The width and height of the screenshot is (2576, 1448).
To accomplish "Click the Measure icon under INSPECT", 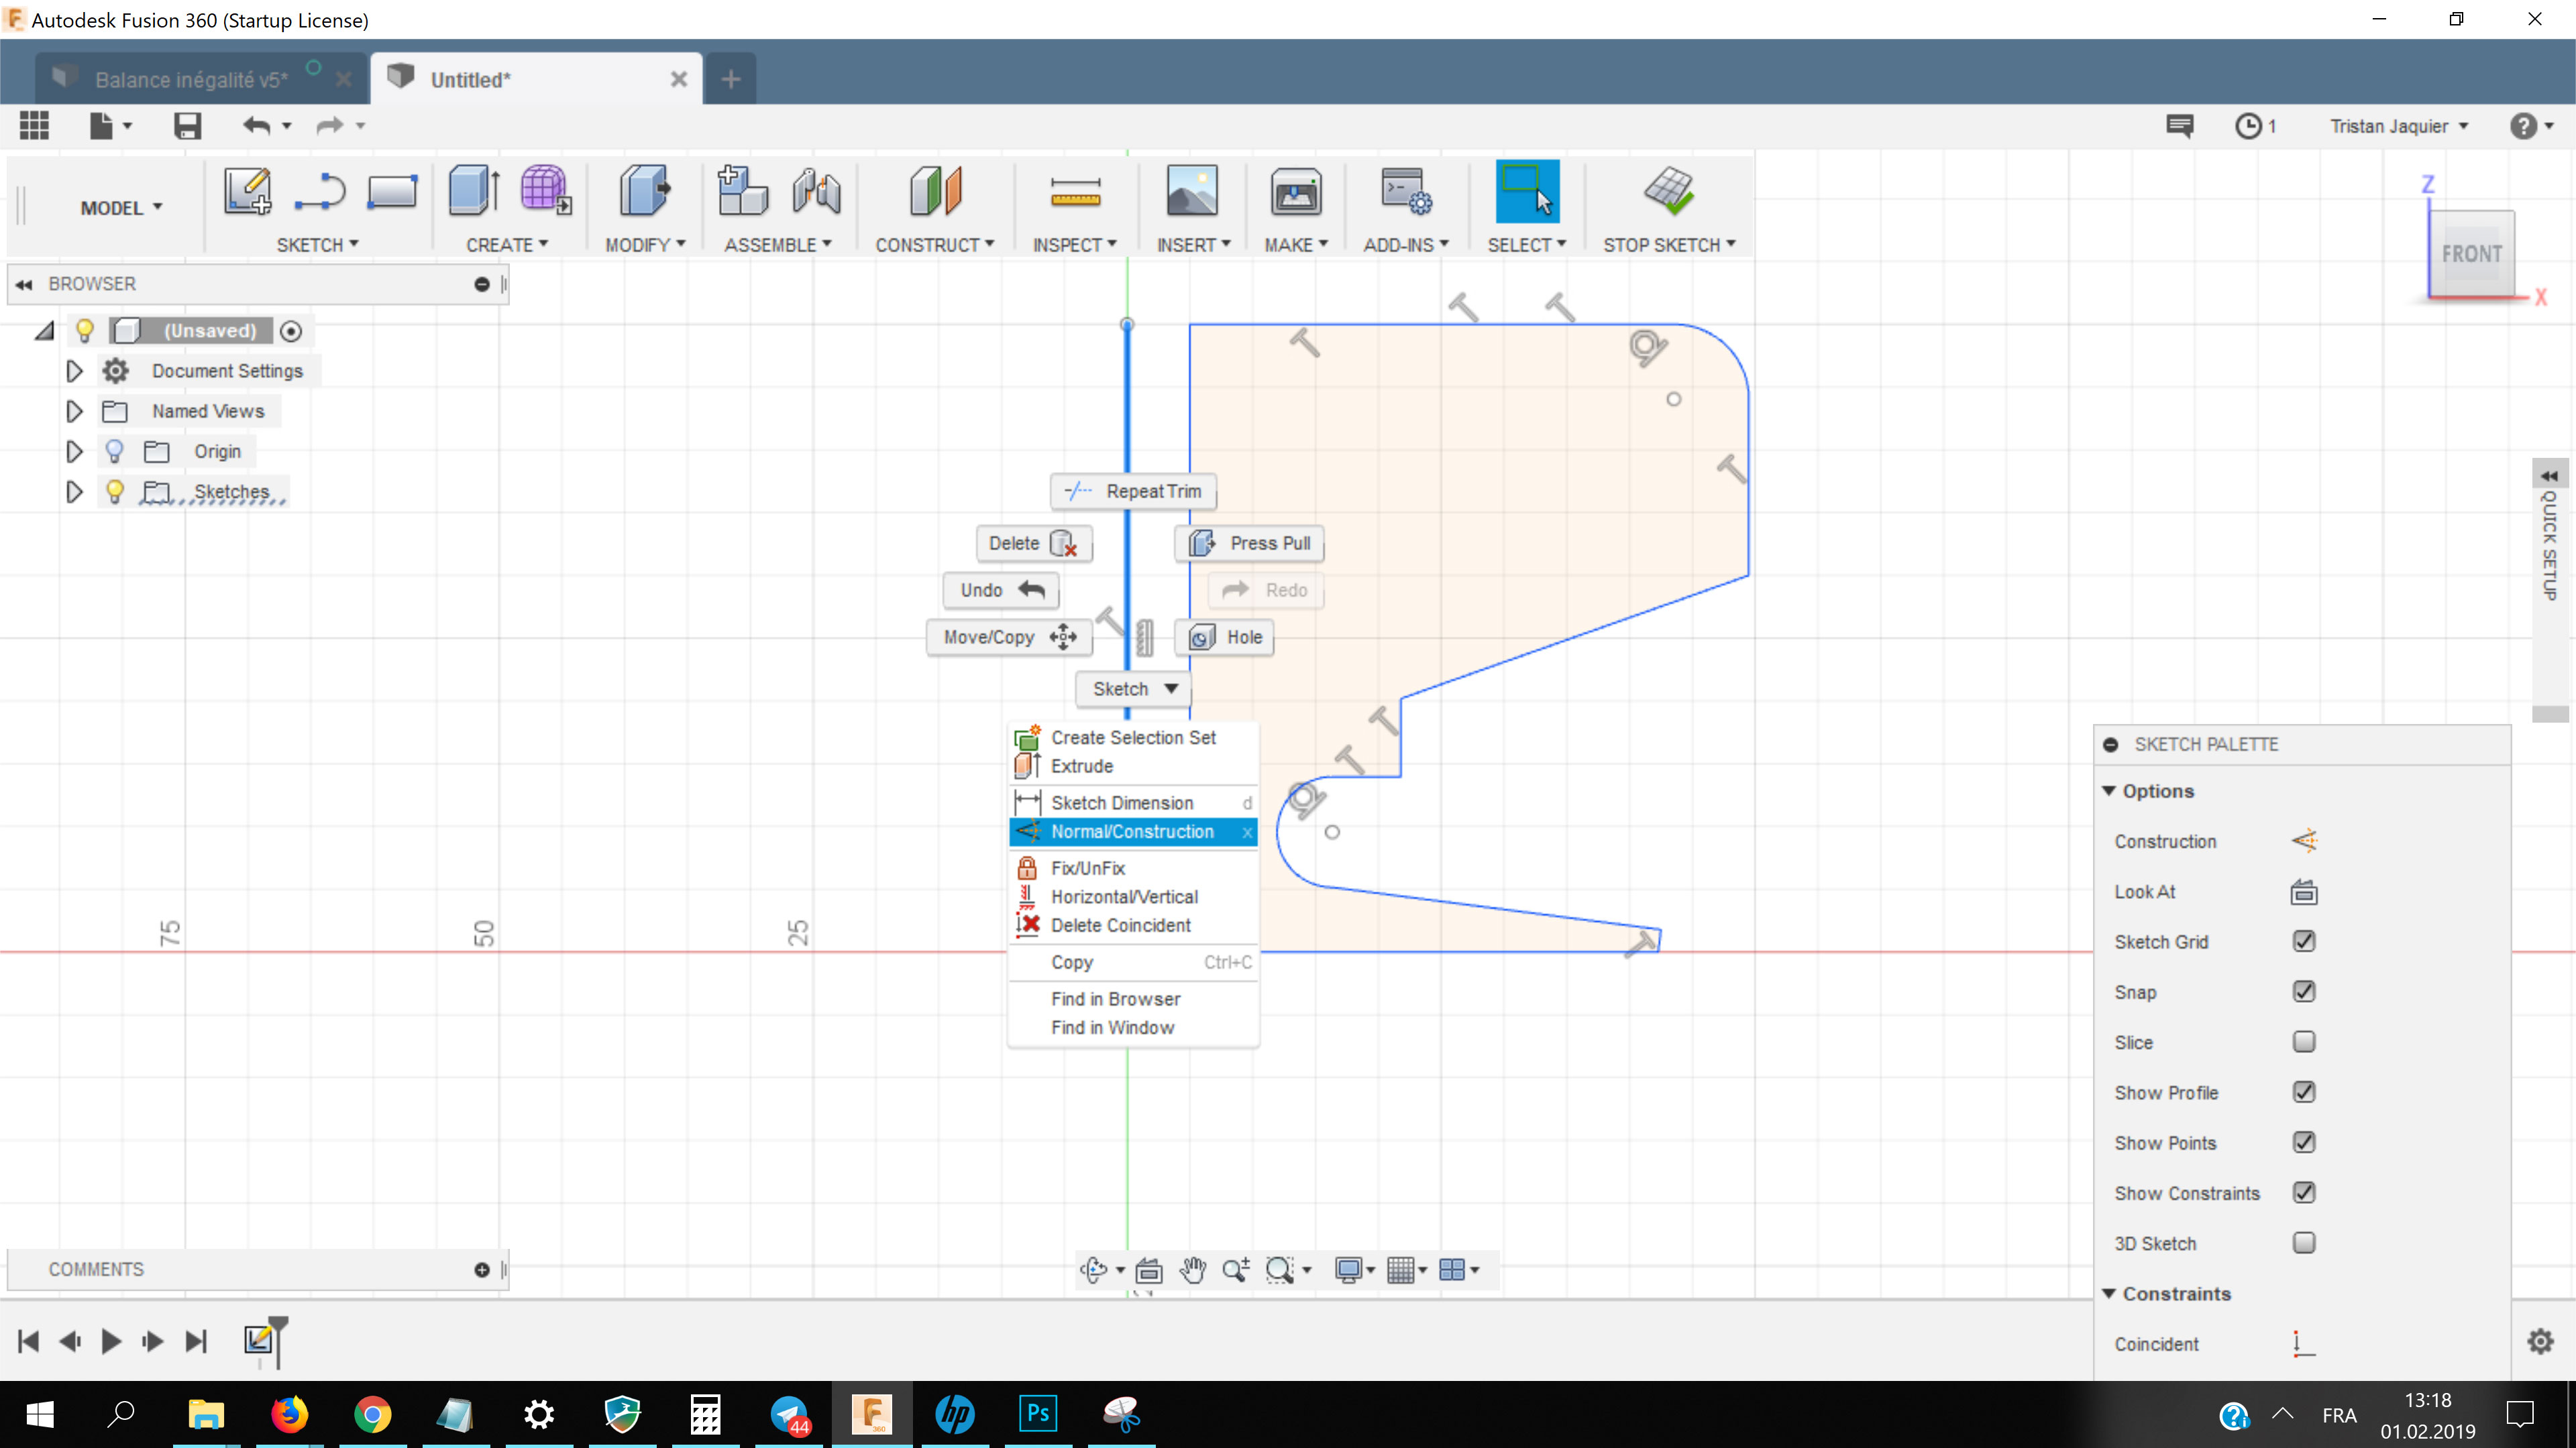I will point(1075,192).
